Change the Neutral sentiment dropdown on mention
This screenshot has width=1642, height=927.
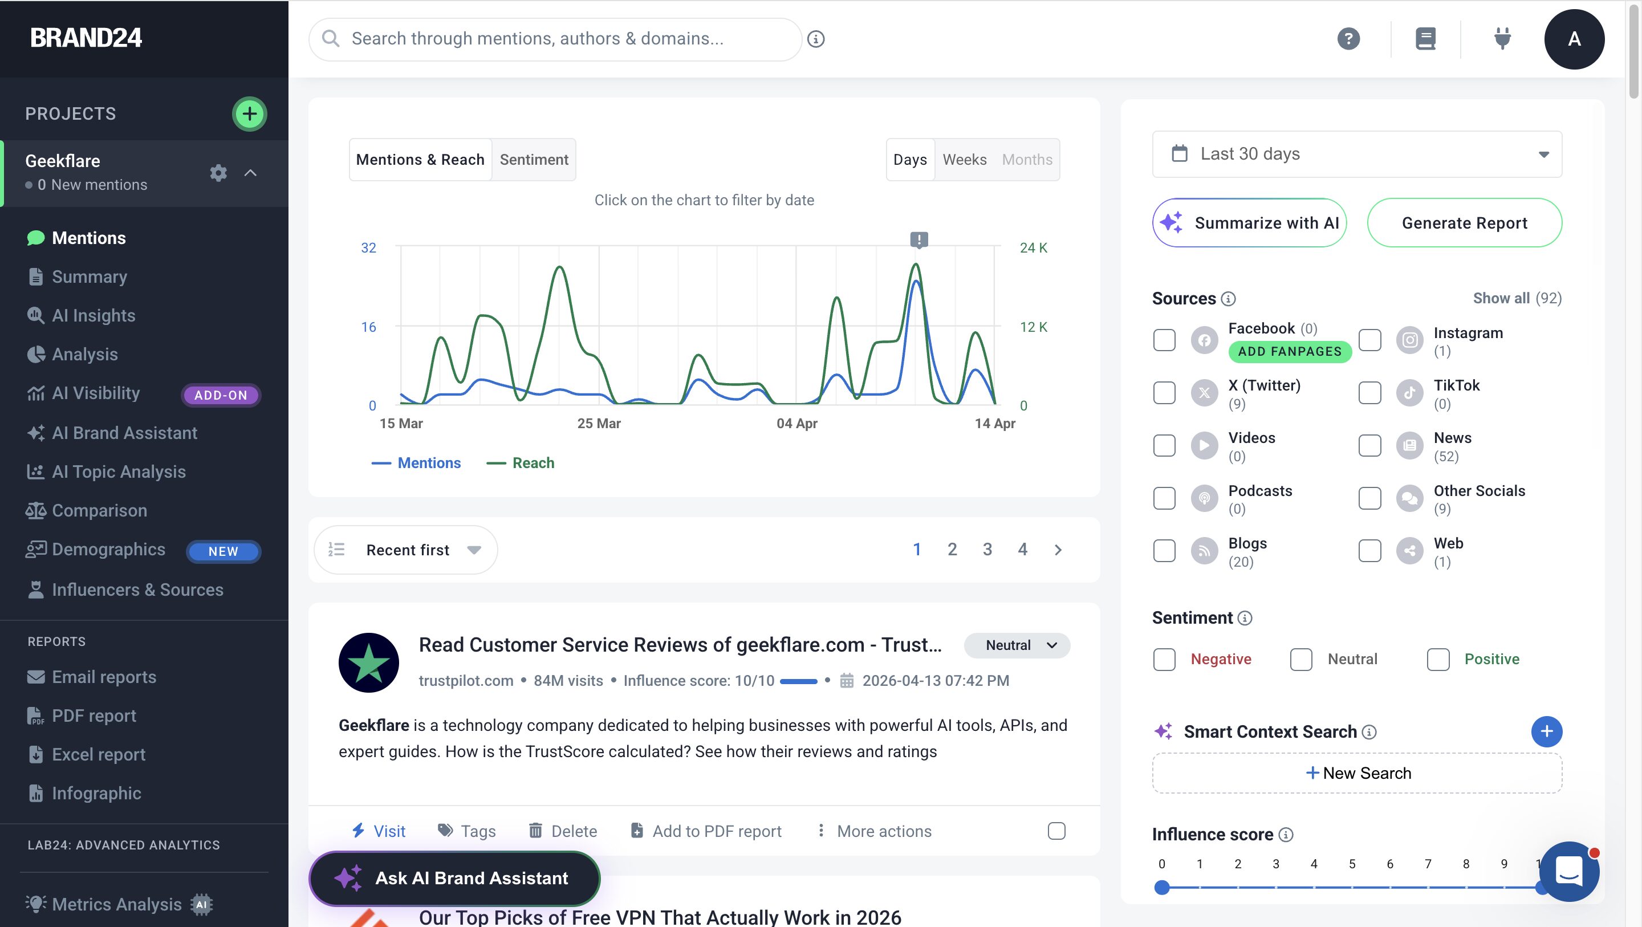tap(1017, 645)
